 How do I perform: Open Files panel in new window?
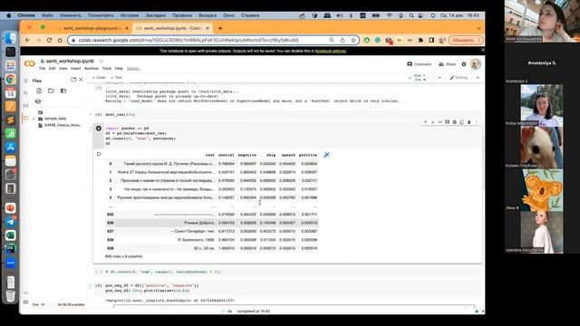(x=73, y=80)
